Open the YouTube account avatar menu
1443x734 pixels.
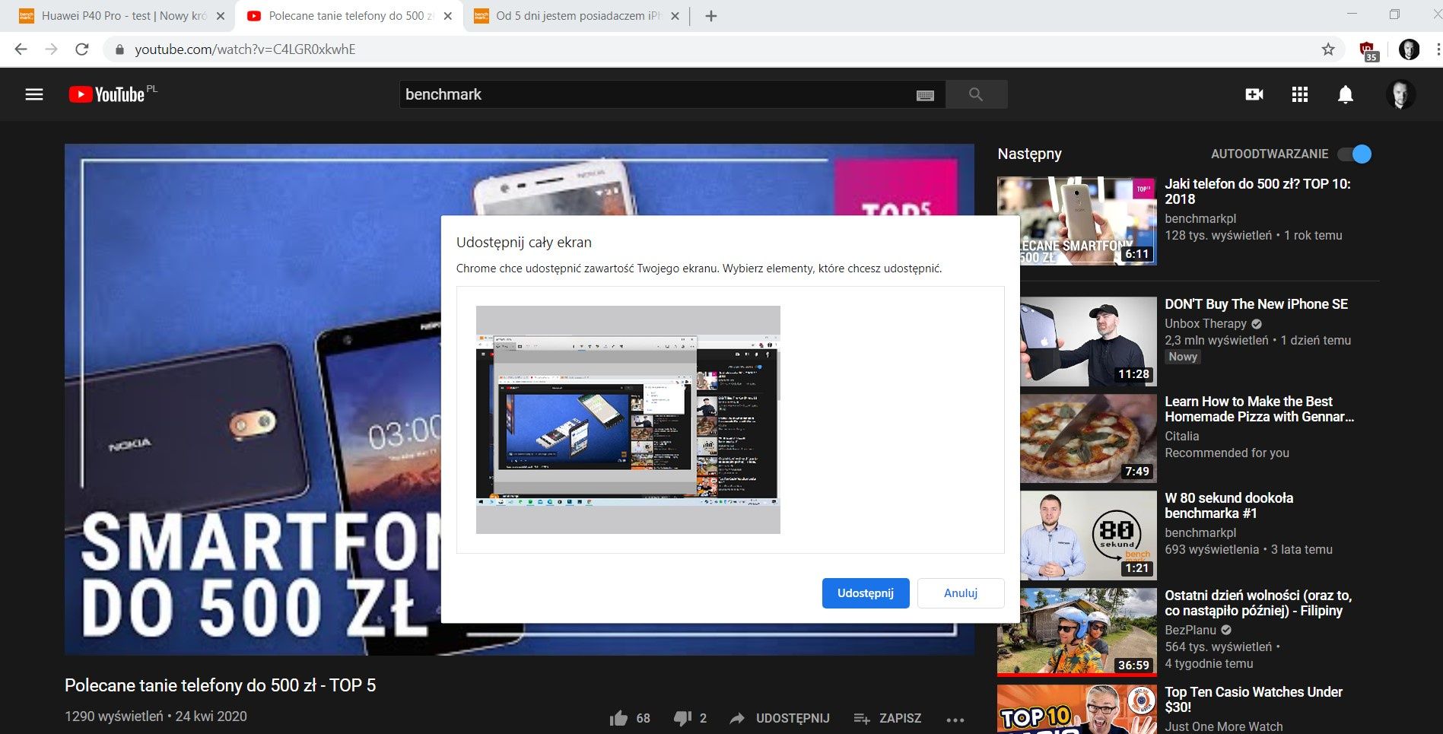pyautogui.click(x=1400, y=94)
